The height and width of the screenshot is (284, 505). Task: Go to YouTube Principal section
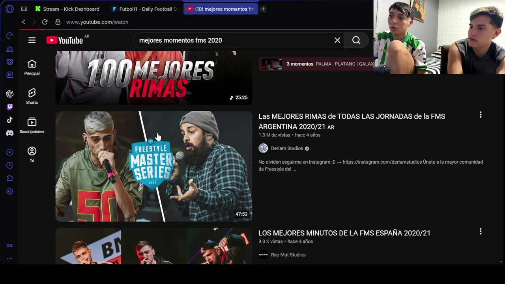(32, 67)
